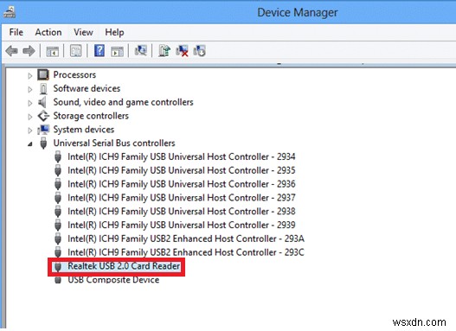Select Intel ICH9 Universal Host Controller - 2934

pyautogui.click(x=182, y=156)
